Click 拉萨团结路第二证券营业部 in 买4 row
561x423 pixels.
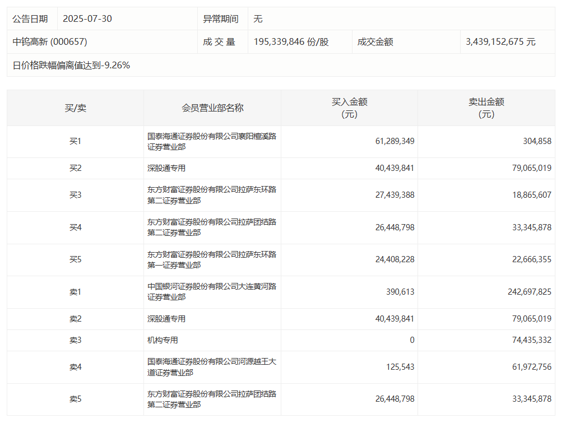[212, 227]
